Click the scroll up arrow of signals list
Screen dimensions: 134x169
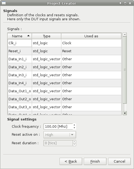pyautogui.click(x=125, y=34)
